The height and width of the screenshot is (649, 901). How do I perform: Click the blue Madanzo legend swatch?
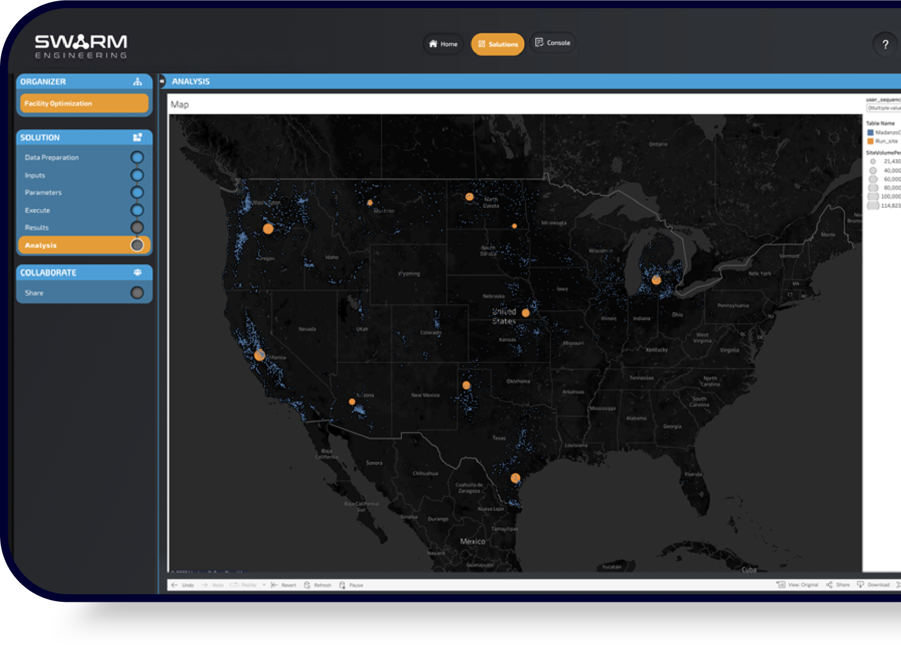870,132
